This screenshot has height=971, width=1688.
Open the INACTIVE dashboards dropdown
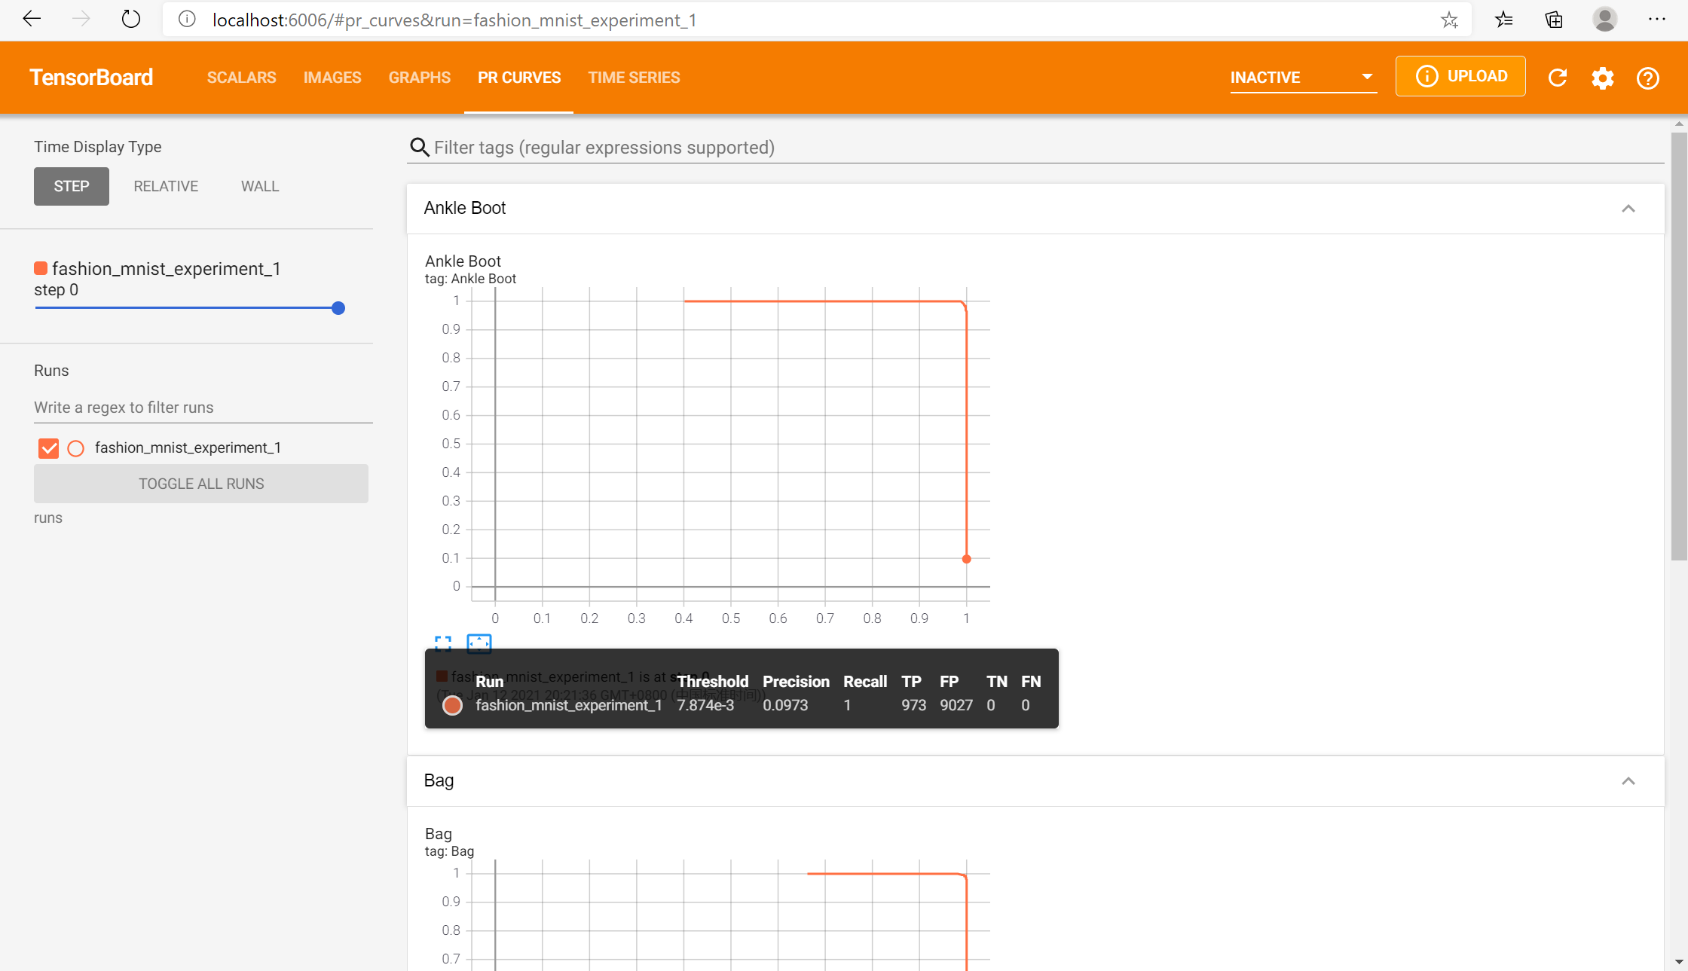coord(1302,78)
